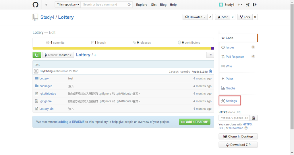
Task: Open the notifications indicator dot
Action: point(46,5)
